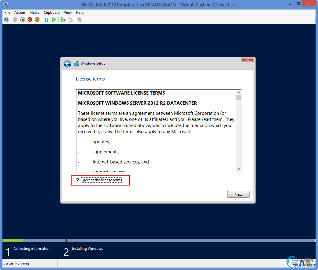Open the View menu
Screen dimensions: 318x270
pyautogui.click(x=68, y=12)
